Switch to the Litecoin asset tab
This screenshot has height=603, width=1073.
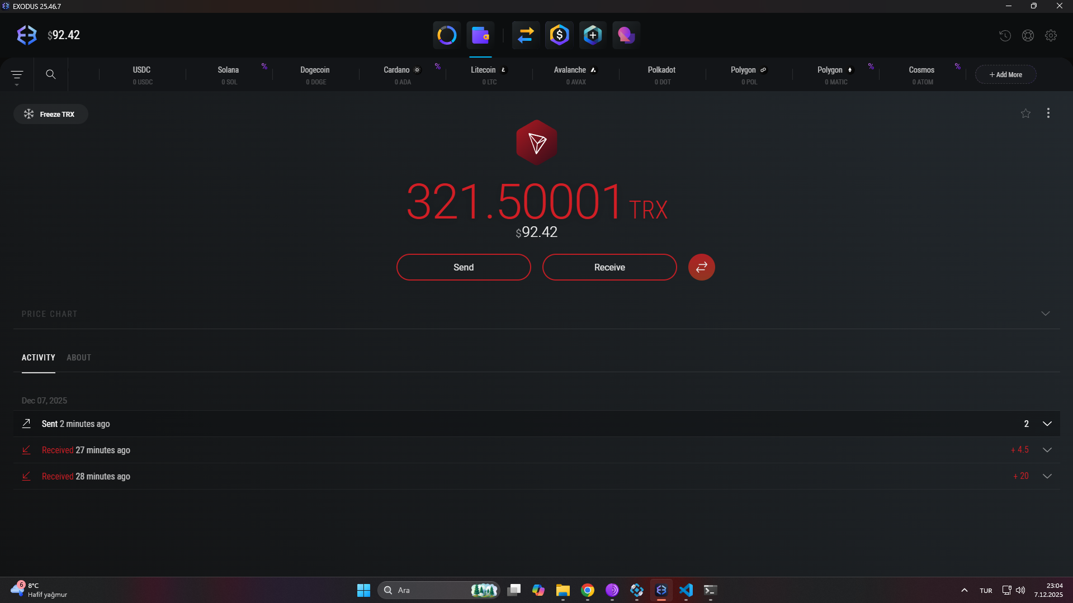tap(489, 75)
